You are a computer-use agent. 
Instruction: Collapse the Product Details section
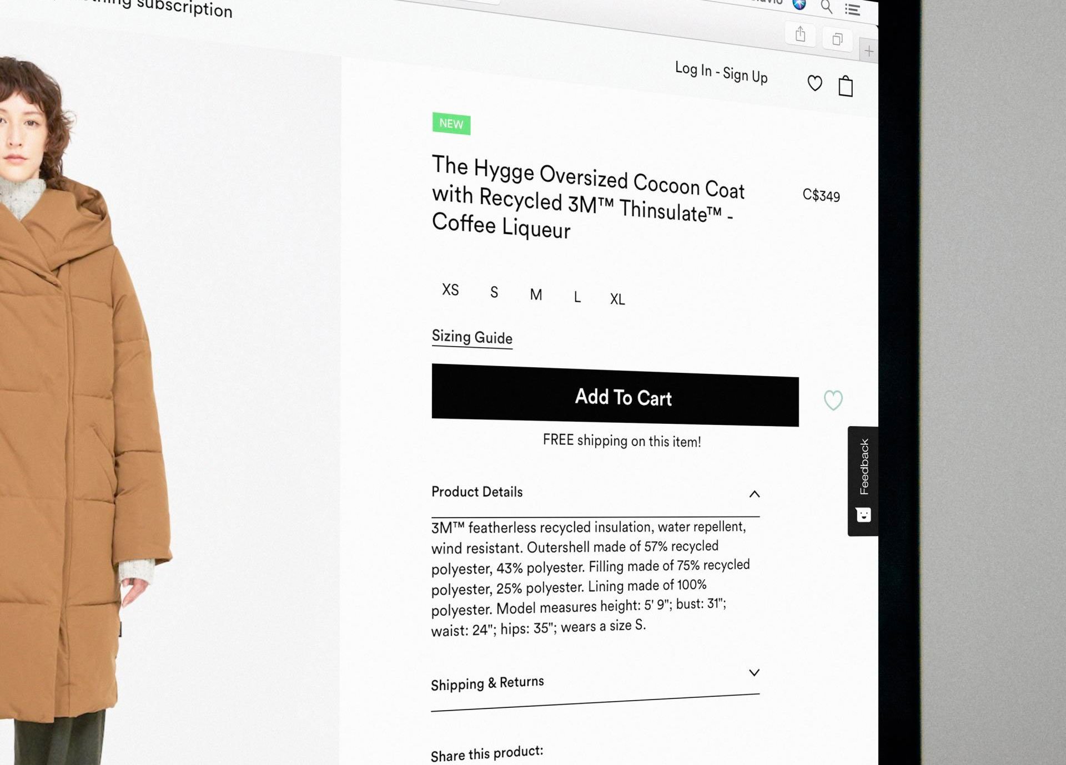[755, 494]
